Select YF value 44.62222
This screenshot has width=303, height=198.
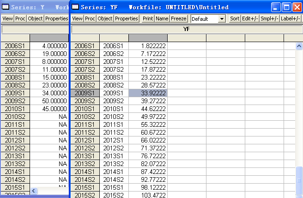click(x=148, y=109)
